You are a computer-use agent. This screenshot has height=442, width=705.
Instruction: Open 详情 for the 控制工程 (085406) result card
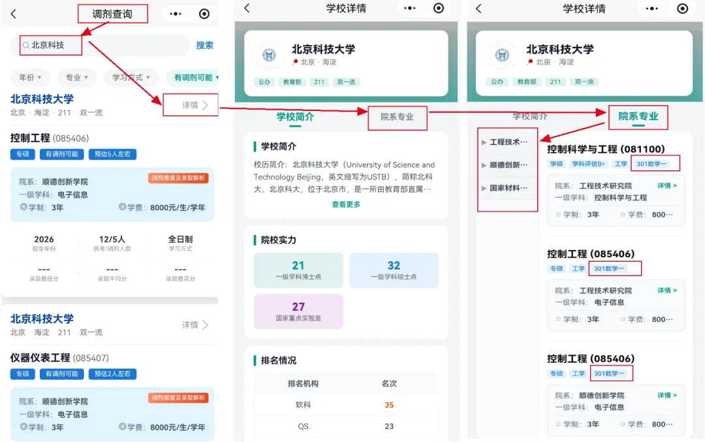pyautogui.click(x=195, y=105)
